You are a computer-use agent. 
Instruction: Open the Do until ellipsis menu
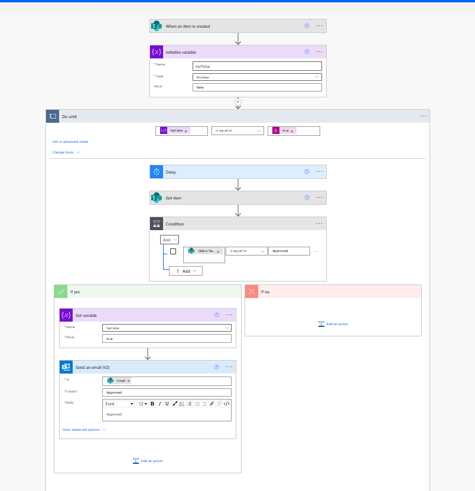click(x=423, y=116)
